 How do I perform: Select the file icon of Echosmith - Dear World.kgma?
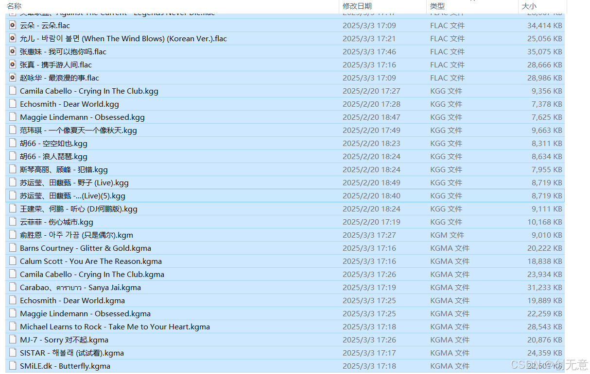13,300
